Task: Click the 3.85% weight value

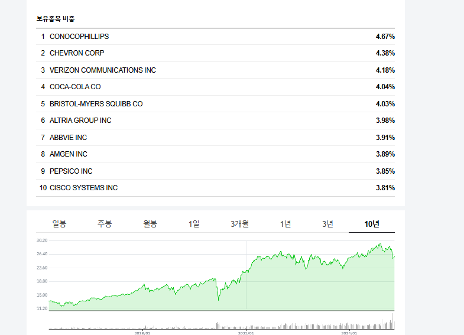Action: [x=385, y=171]
